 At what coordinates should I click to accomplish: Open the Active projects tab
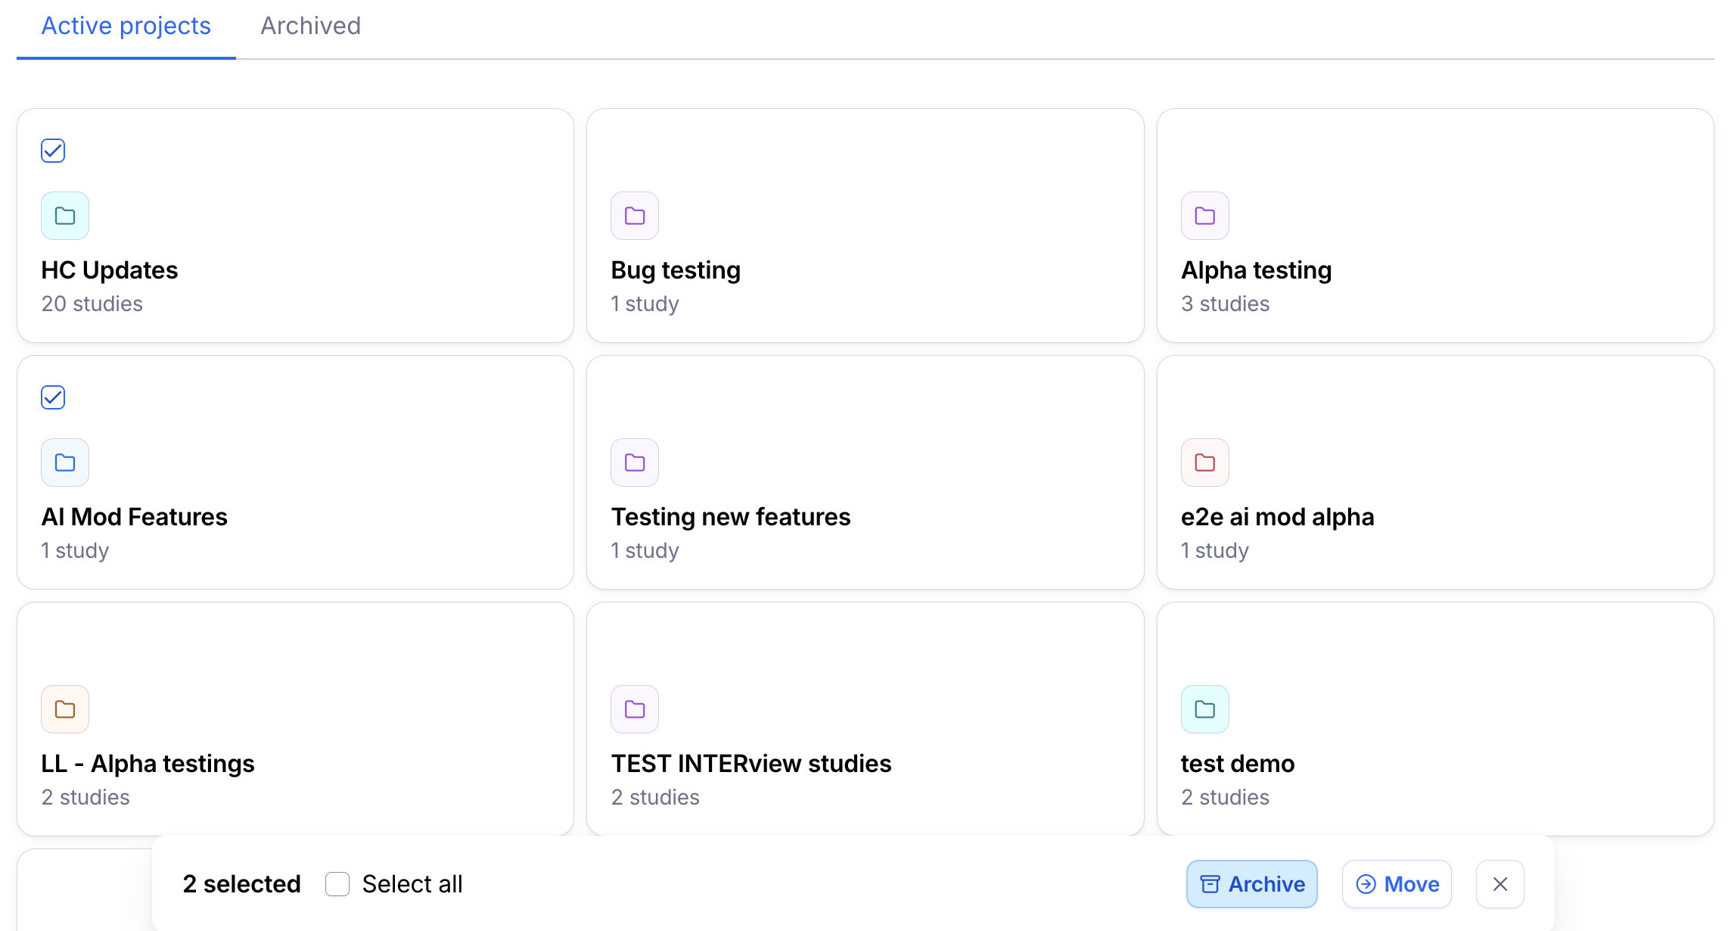pos(126,26)
